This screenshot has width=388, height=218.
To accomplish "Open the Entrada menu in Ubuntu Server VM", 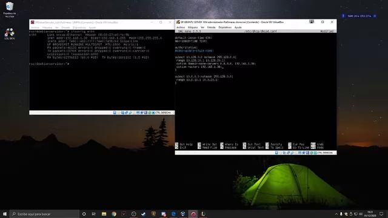I will click(211, 27).
